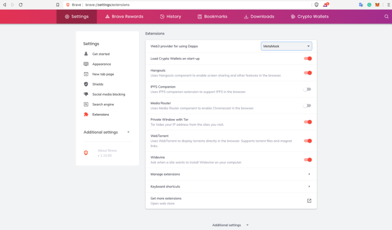The image size is (392, 230).
Task: Enable the Media Router toggle
Action: tap(307, 106)
